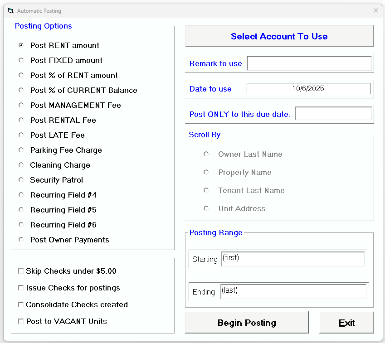
Task: Enable "Consolidate Checks created"
Action: click(20, 304)
